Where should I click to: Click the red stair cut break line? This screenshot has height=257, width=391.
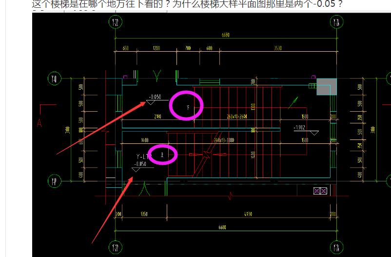(x=207, y=155)
